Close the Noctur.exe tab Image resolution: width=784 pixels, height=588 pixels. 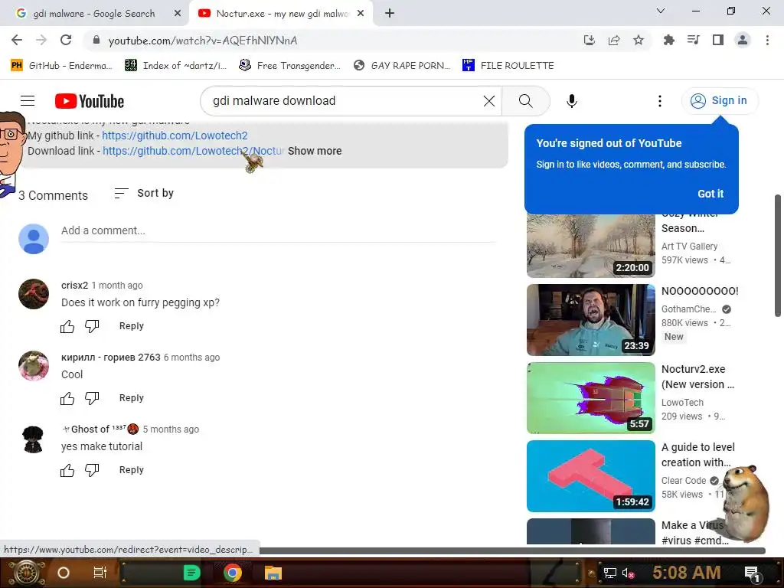pyautogui.click(x=361, y=14)
